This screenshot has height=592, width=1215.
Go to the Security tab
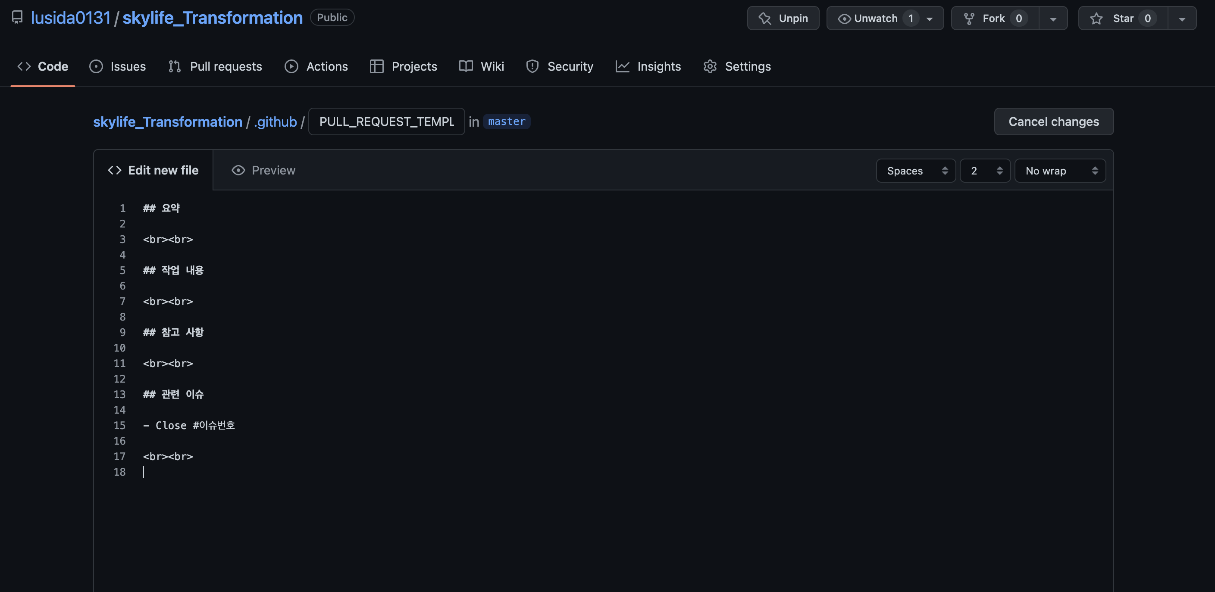pos(560,66)
